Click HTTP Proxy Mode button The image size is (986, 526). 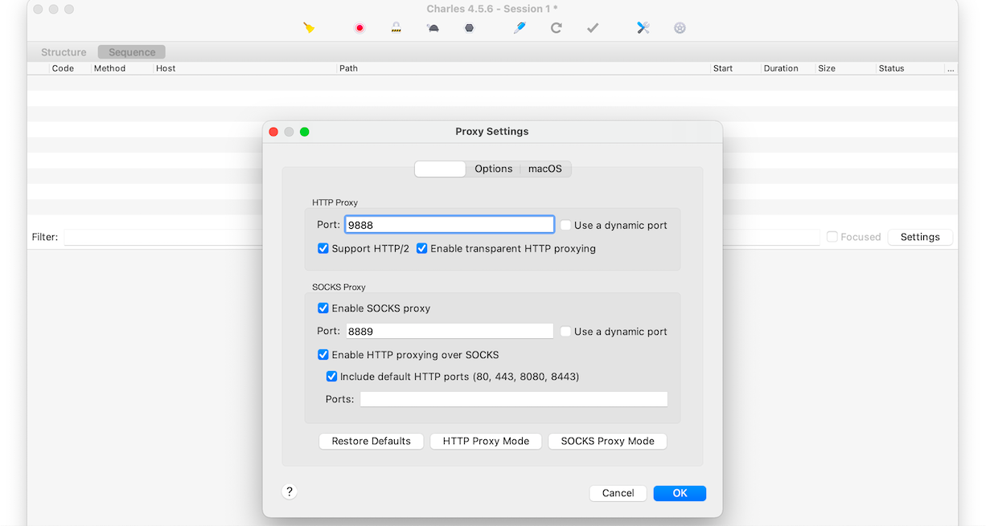tap(486, 441)
